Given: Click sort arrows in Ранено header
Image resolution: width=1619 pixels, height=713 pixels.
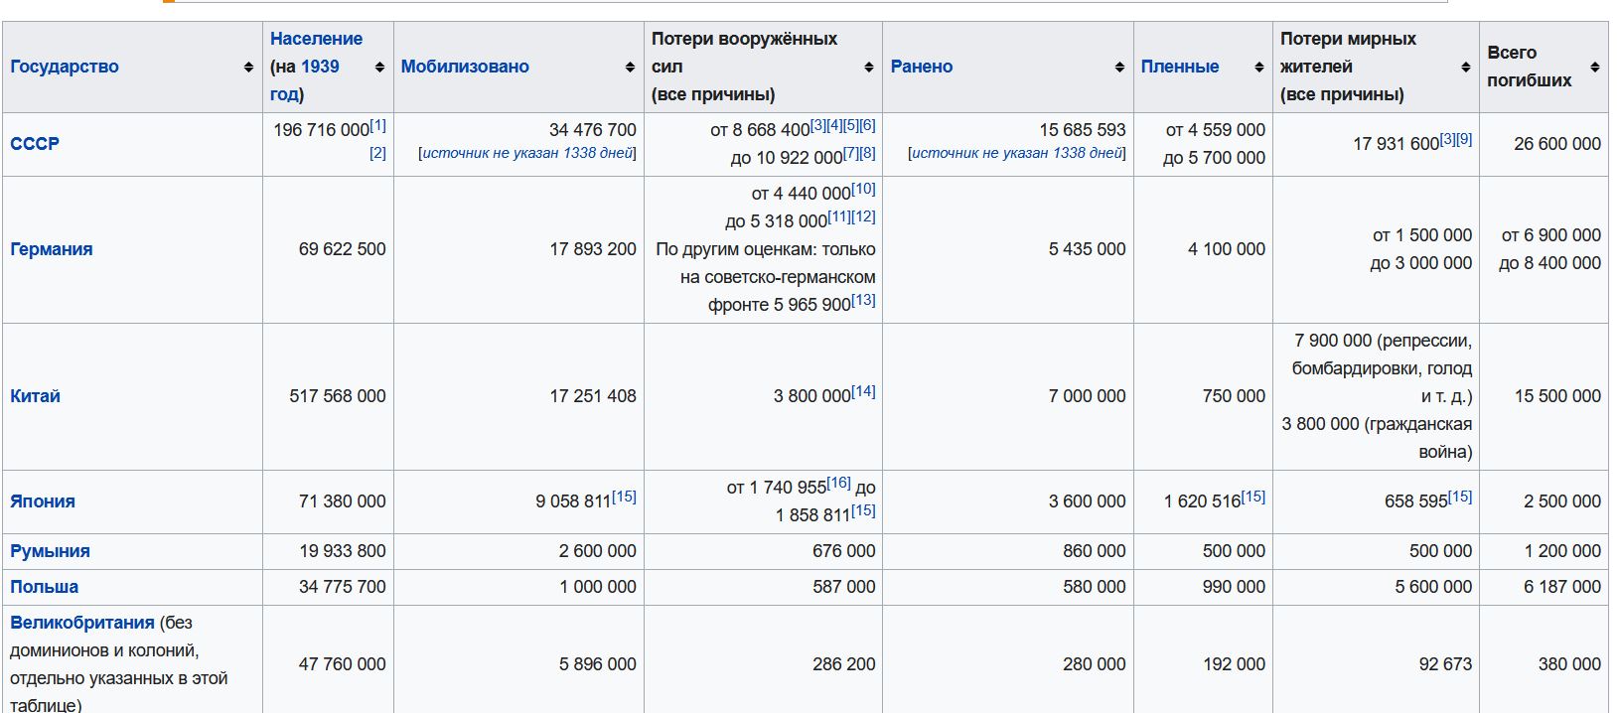Looking at the screenshot, I should point(1119,68).
